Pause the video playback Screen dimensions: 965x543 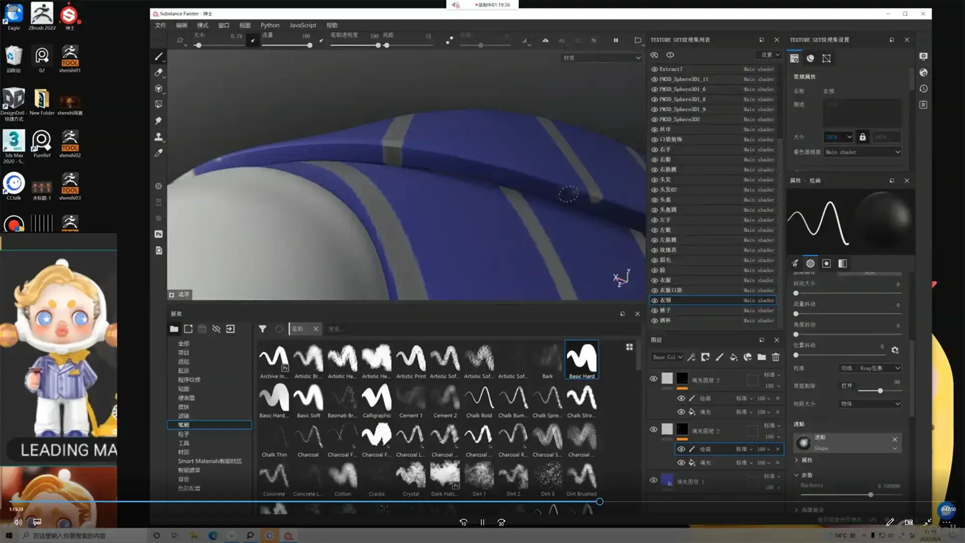482,522
